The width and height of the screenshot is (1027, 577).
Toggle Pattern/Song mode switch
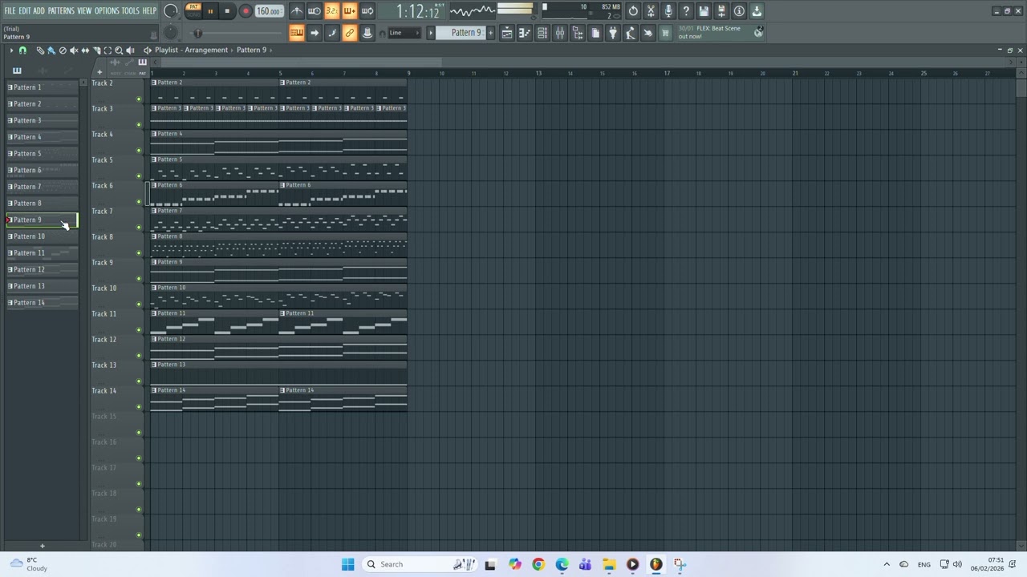click(193, 10)
